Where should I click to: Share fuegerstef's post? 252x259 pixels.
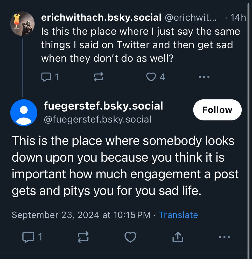178,237
